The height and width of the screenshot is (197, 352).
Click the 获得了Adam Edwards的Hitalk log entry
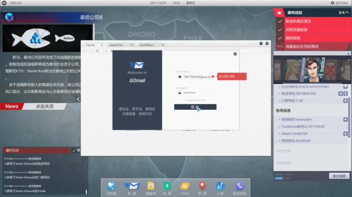point(25,191)
